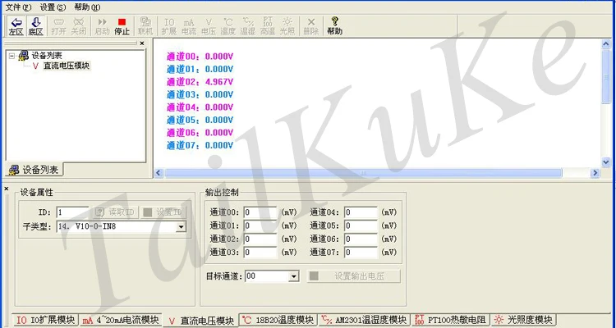Click the horizontal scrollbar left arrow

[x=159, y=173]
